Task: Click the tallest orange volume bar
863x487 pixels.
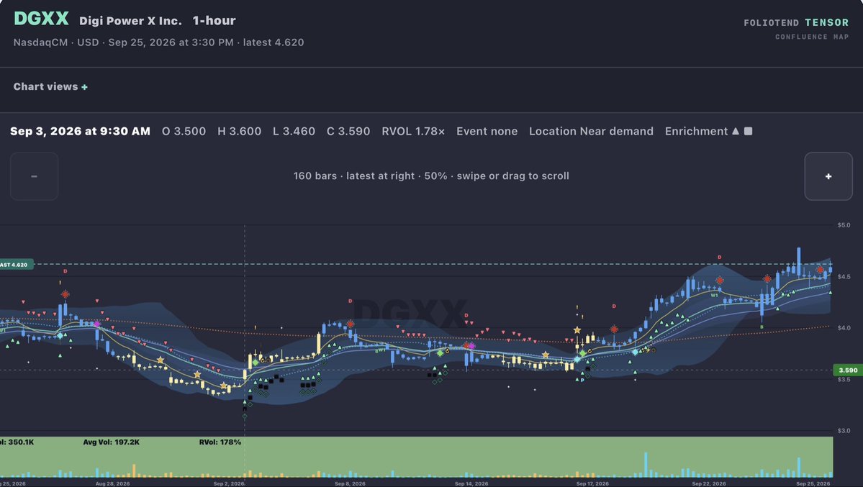Action: 134,471
